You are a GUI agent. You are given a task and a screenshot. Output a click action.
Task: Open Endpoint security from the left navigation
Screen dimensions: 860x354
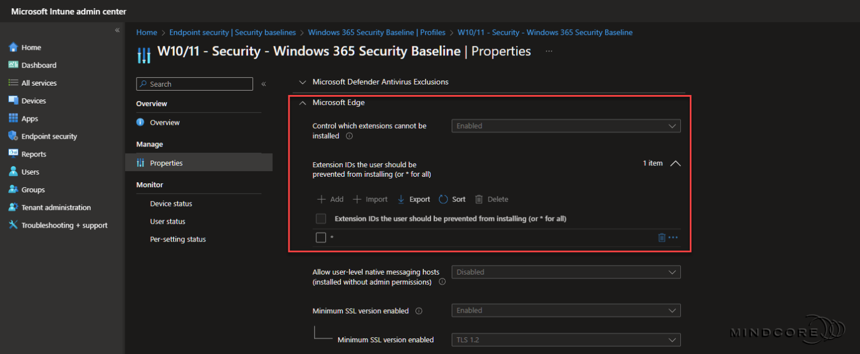14,136
